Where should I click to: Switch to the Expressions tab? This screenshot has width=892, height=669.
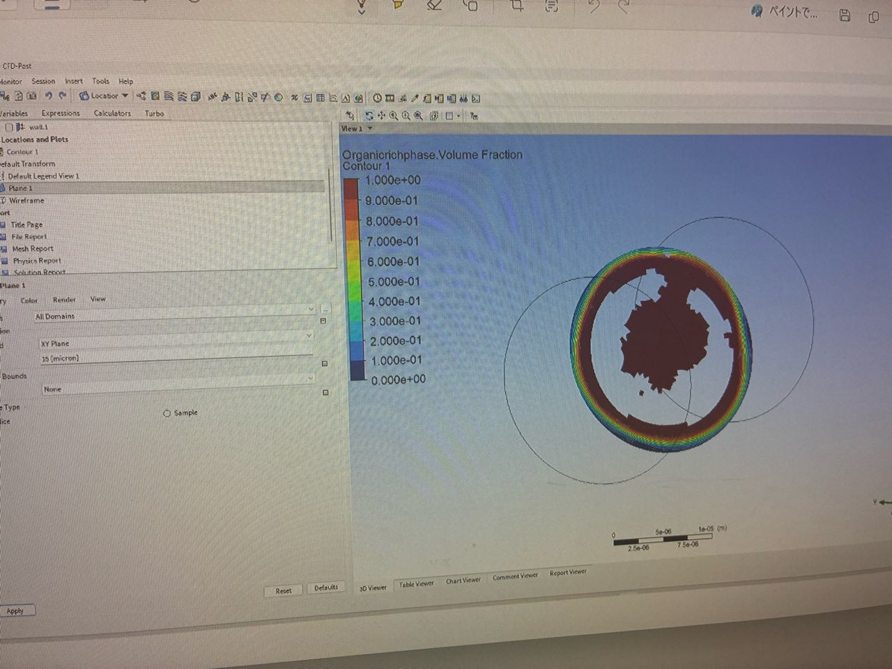pos(61,113)
